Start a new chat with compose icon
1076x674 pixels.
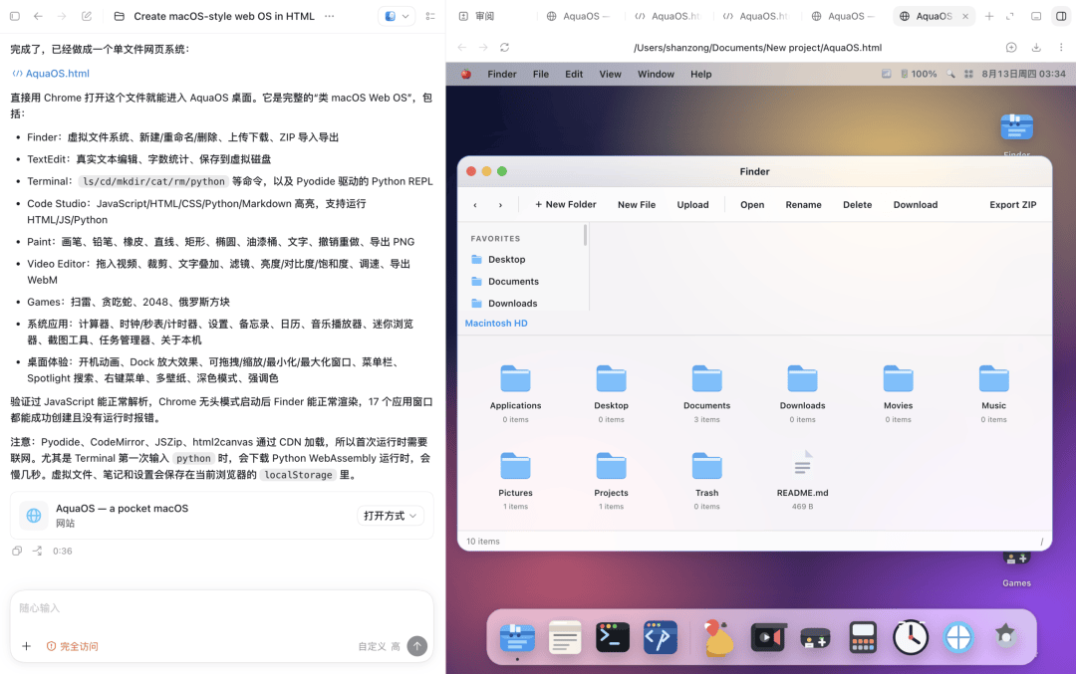pyautogui.click(x=87, y=16)
